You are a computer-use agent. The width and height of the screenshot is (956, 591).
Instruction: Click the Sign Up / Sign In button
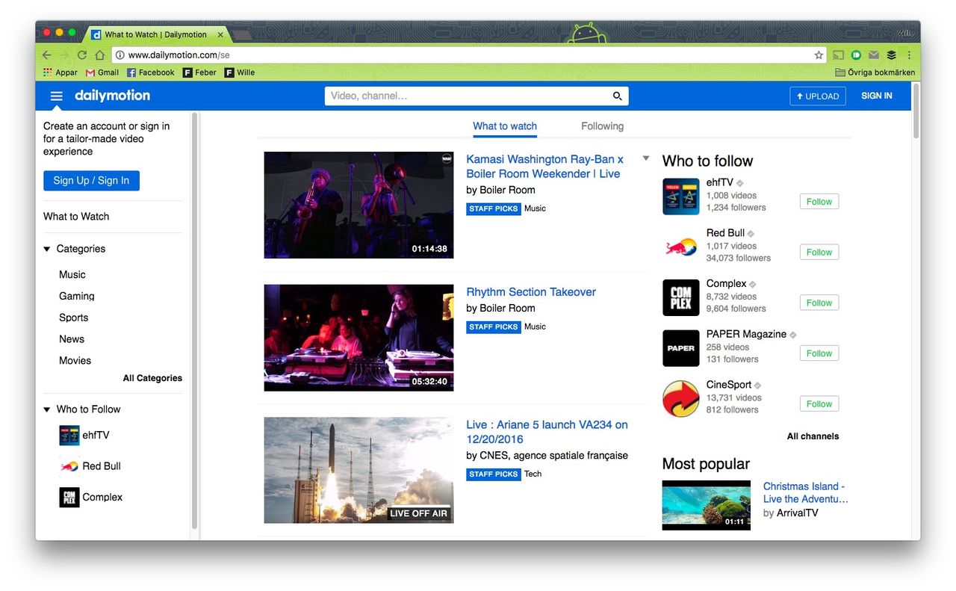[91, 181]
